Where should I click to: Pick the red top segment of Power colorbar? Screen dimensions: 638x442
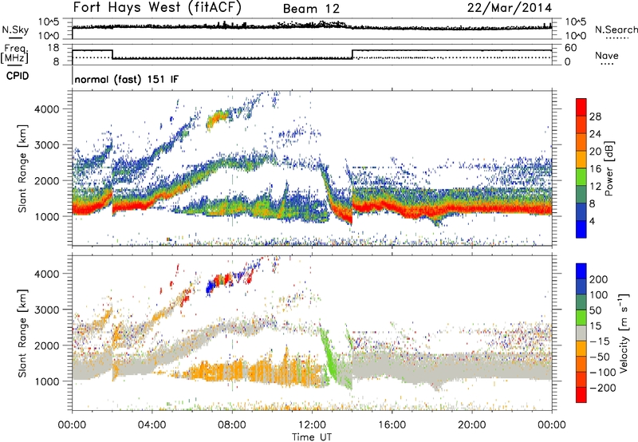tap(581, 107)
